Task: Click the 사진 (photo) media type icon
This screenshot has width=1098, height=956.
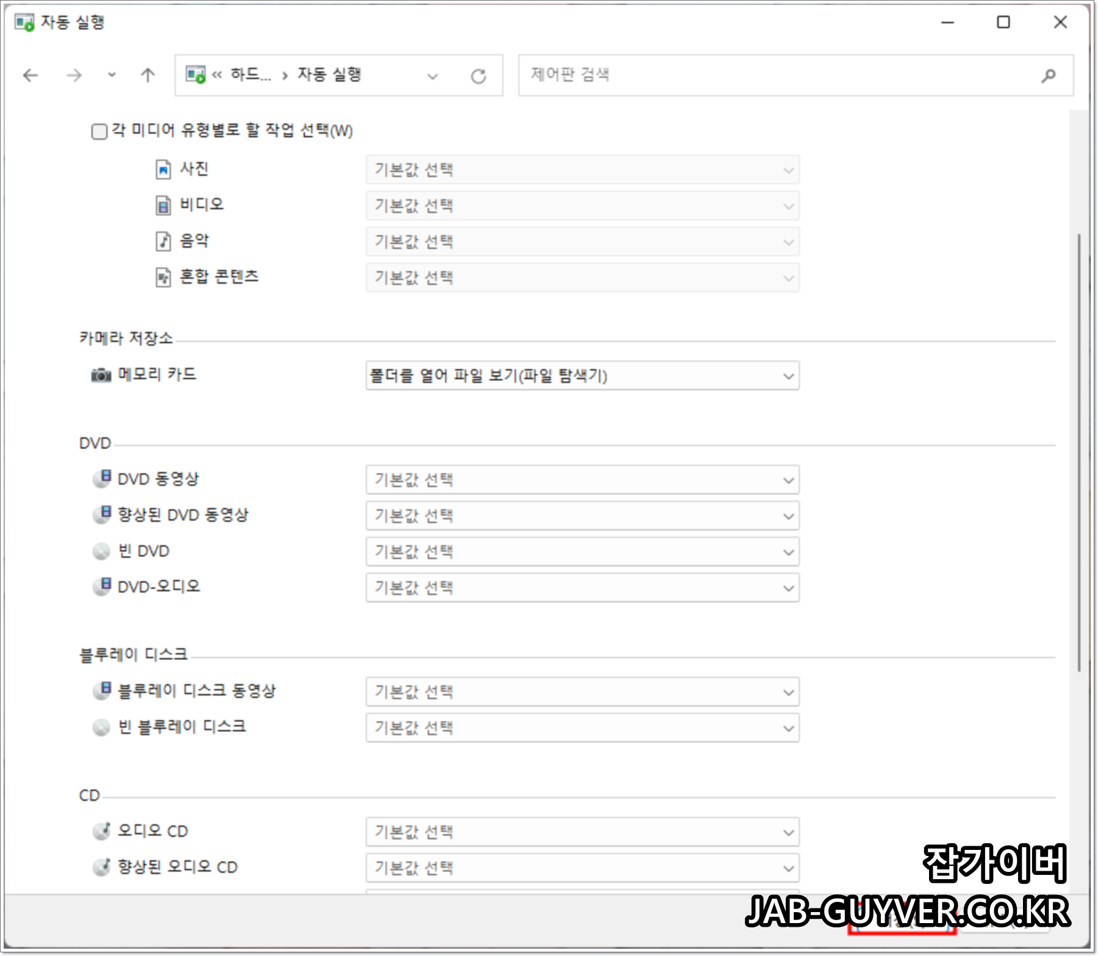Action: pos(163,169)
